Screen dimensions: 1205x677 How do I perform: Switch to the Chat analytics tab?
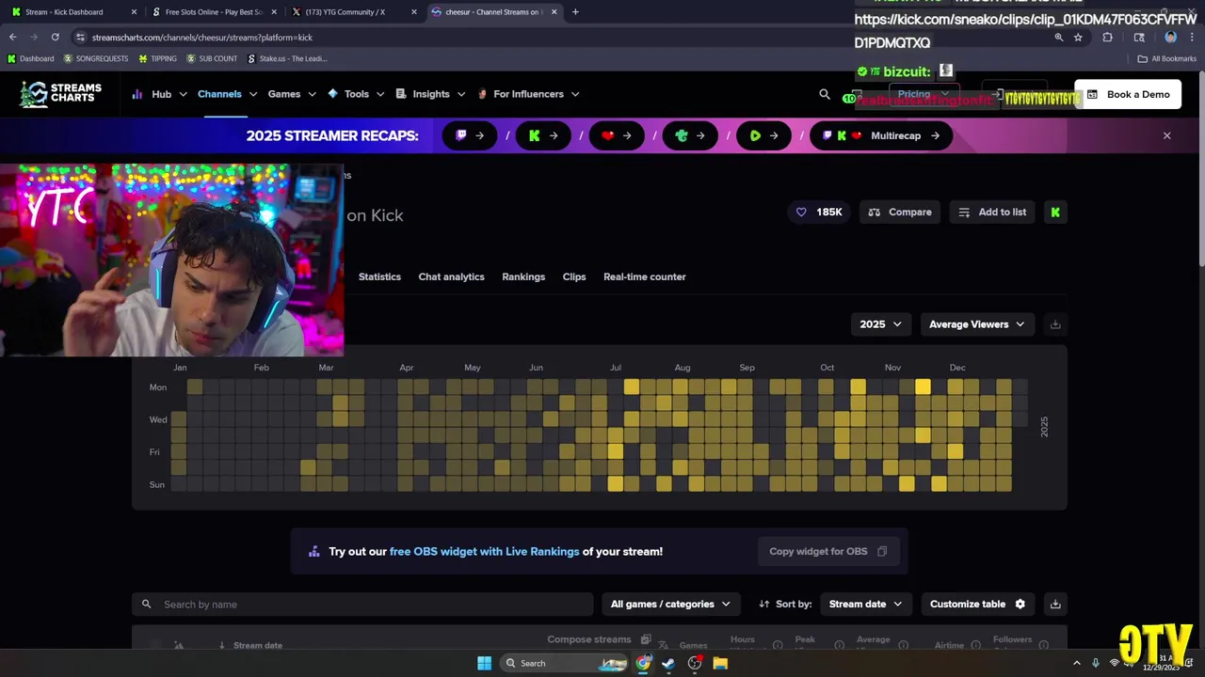tap(451, 276)
